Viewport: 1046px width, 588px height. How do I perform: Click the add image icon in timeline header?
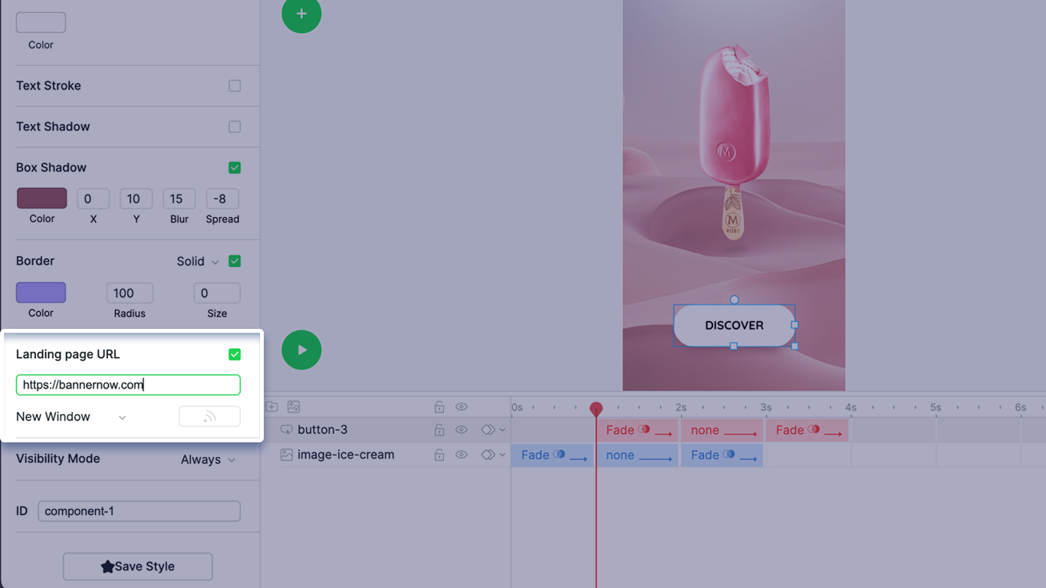point(294,407)
